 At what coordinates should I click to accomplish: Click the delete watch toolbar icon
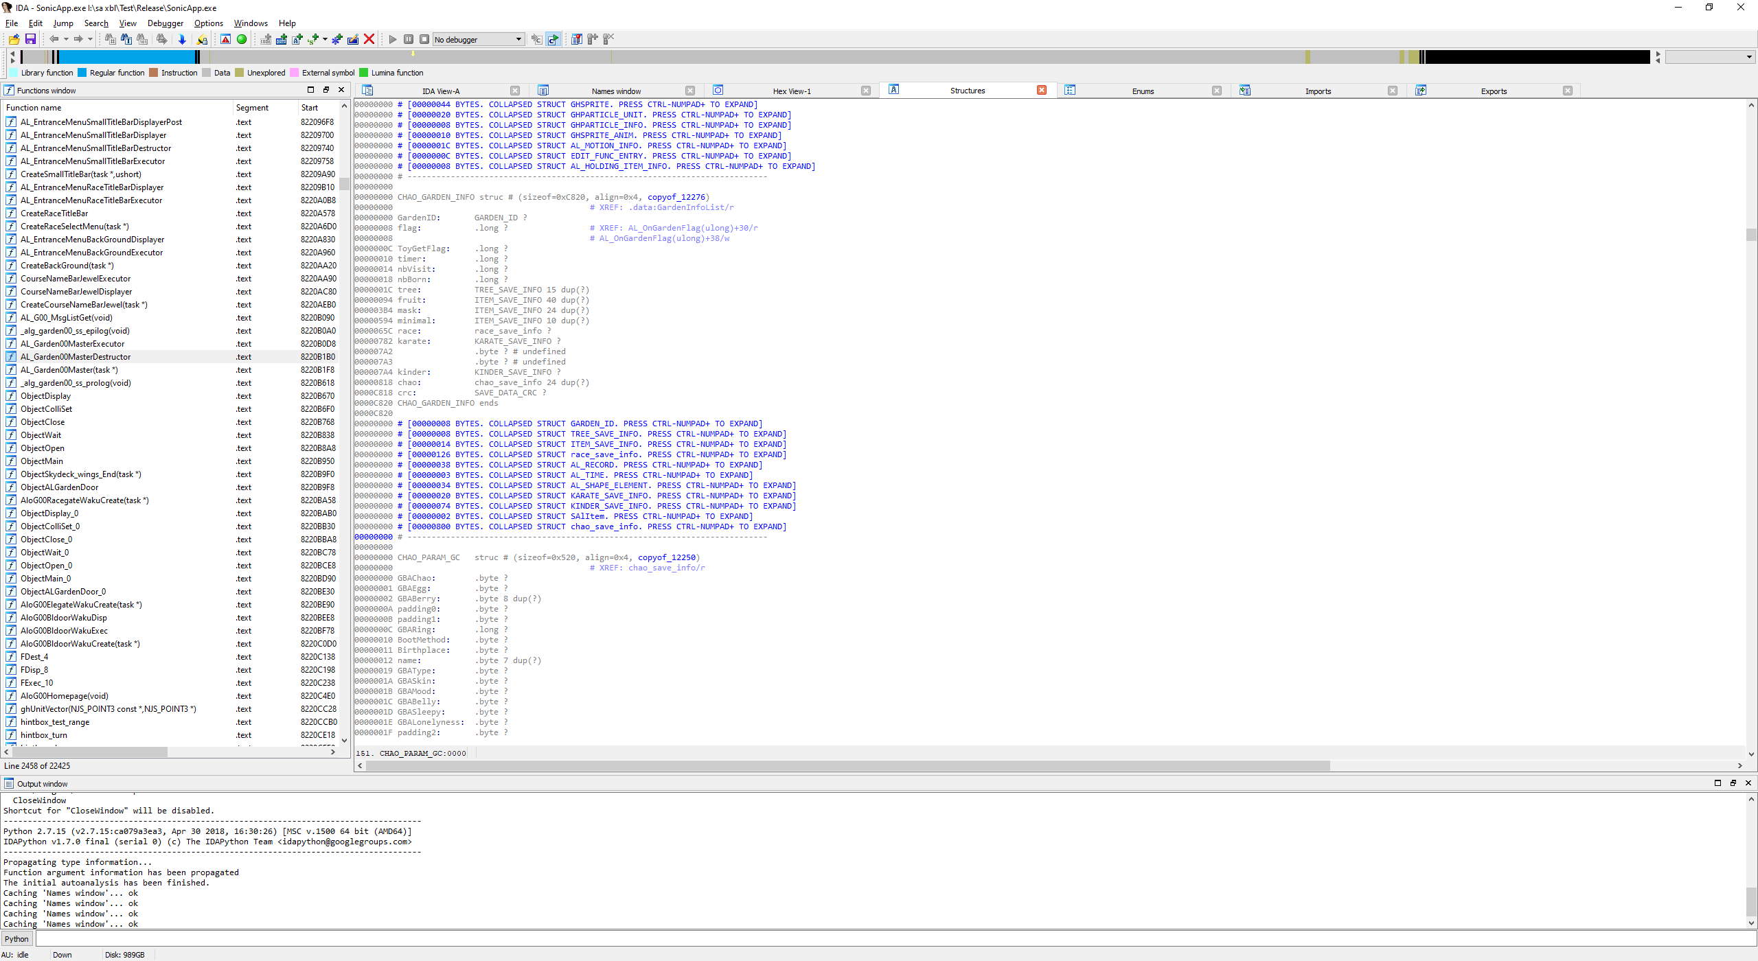(608, 39)
